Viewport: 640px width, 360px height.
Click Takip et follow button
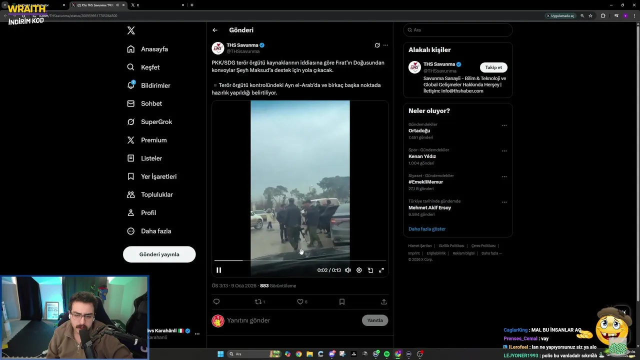pyautogui.click(x=493, y=67)
